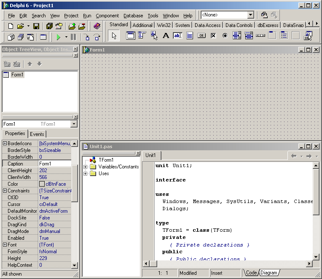Screen dimensions: 322x279
Task: Click Add file to project icon
Action: click(x=72, y=26)
